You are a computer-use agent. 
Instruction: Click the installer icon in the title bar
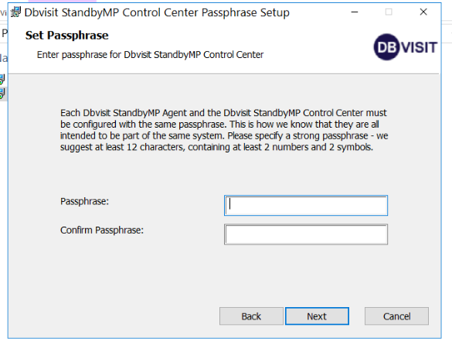pyautogui.click(x=15, y=12)
